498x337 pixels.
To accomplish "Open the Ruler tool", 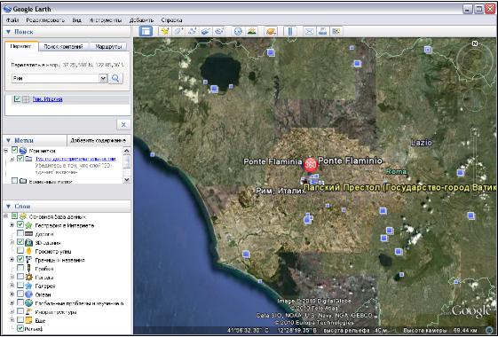I will coord(290,31).
